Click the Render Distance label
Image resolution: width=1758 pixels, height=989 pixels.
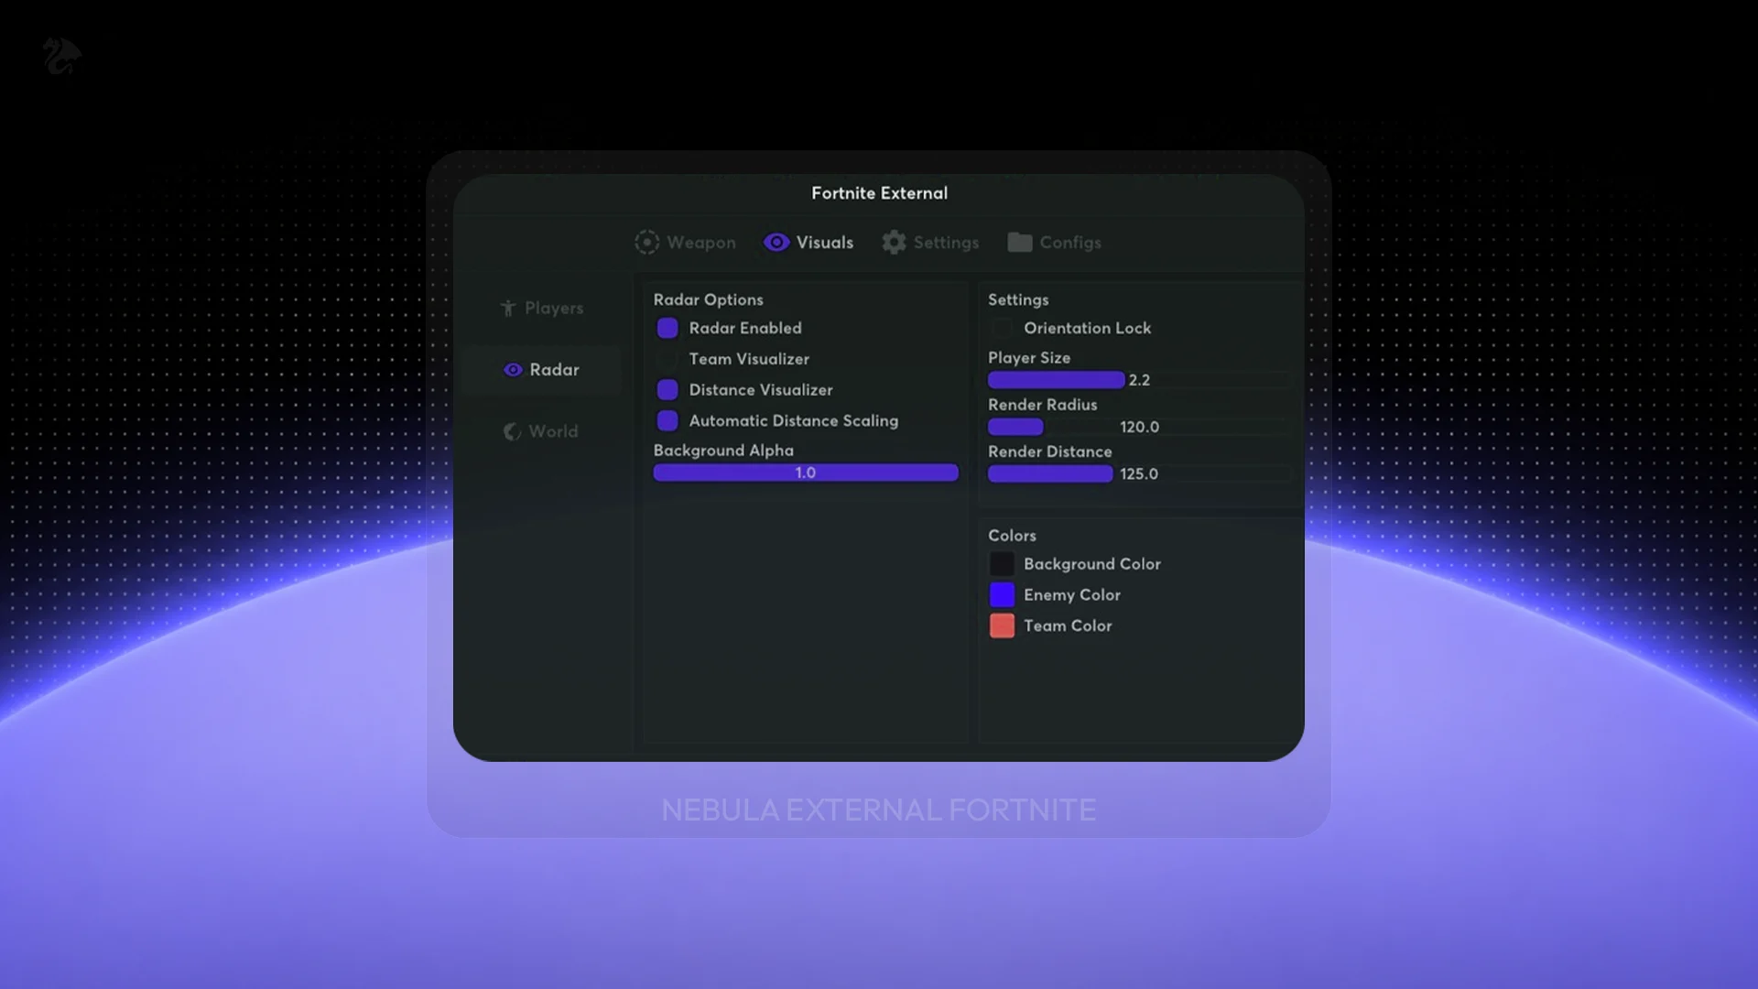(1050, 451)
